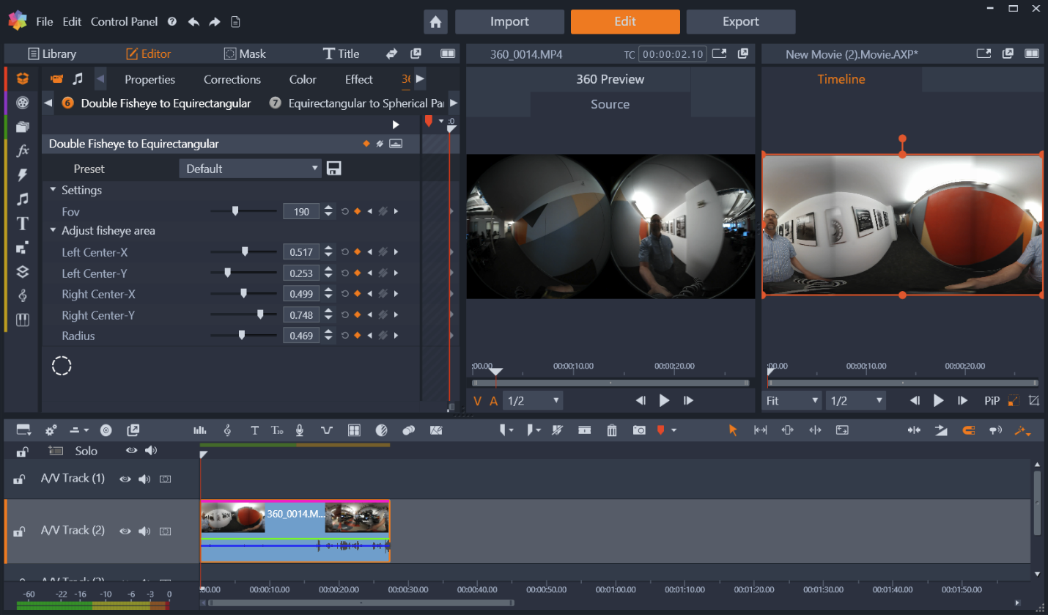Click the Export button
1048x615 pixels.
740,21
